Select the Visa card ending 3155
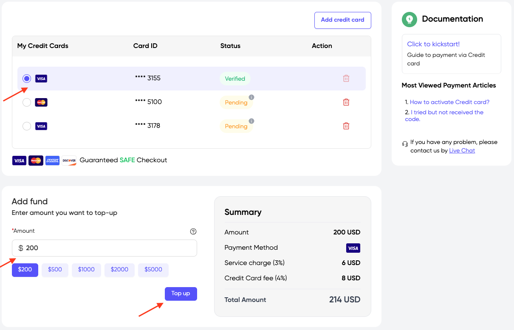This screenshot has width=514, height=330. (27, 78)
